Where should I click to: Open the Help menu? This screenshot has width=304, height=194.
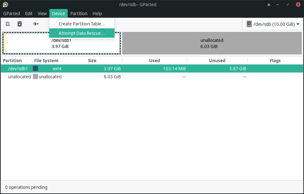point(97,14)
